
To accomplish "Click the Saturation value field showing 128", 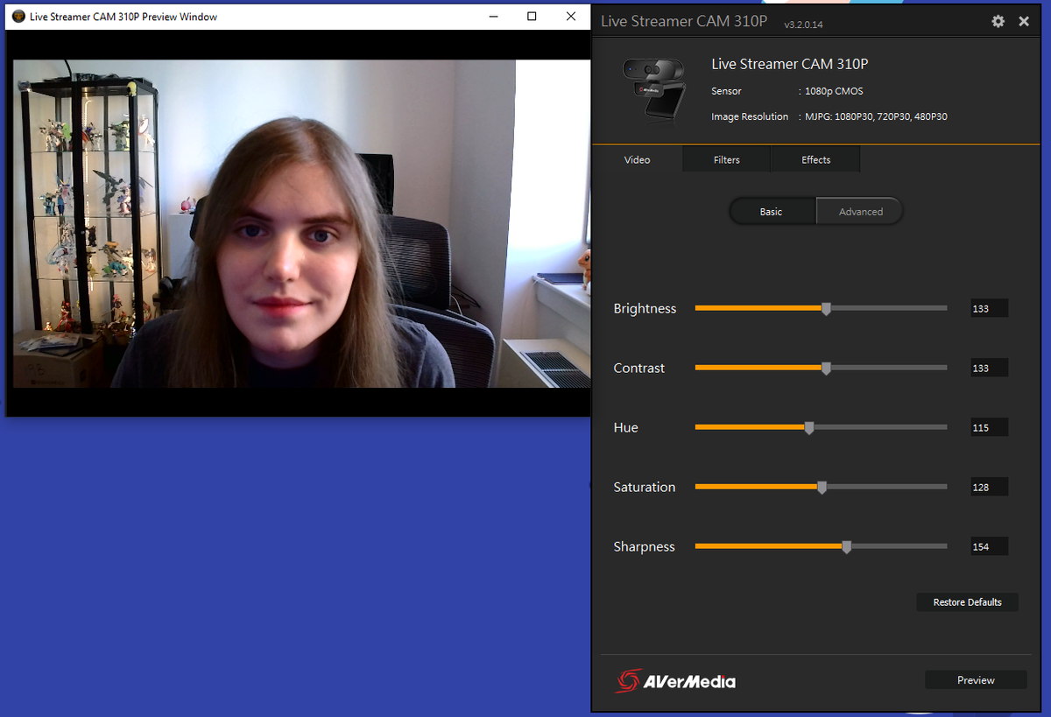I will coord(989,487).
